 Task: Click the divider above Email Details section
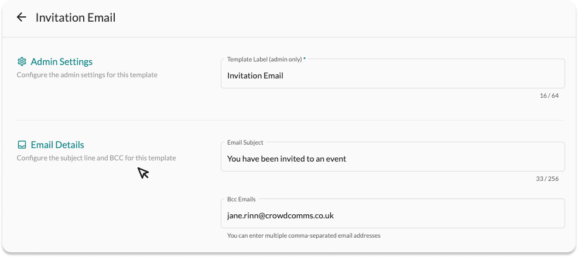tap(290, 121)
